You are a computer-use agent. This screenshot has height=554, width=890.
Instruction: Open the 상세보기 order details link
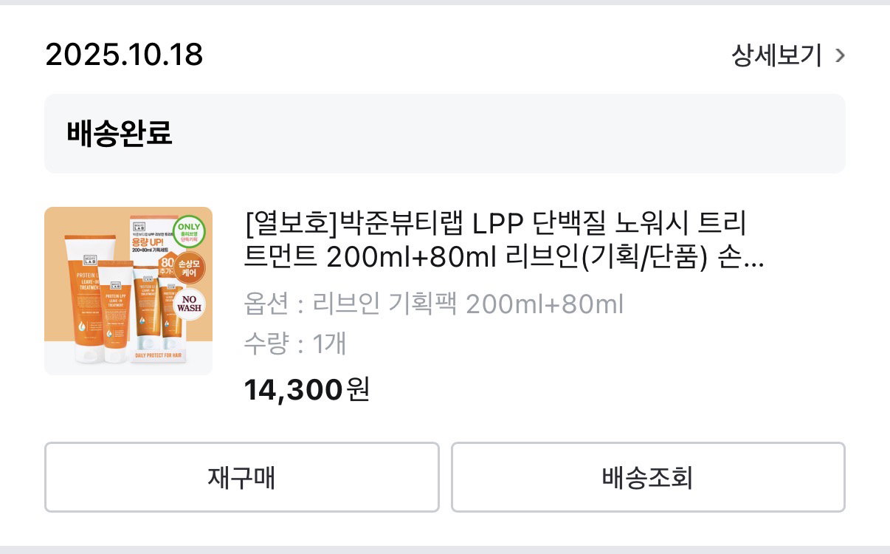776,55
